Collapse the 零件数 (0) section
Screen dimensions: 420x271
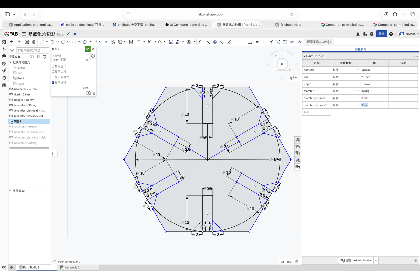10,191
